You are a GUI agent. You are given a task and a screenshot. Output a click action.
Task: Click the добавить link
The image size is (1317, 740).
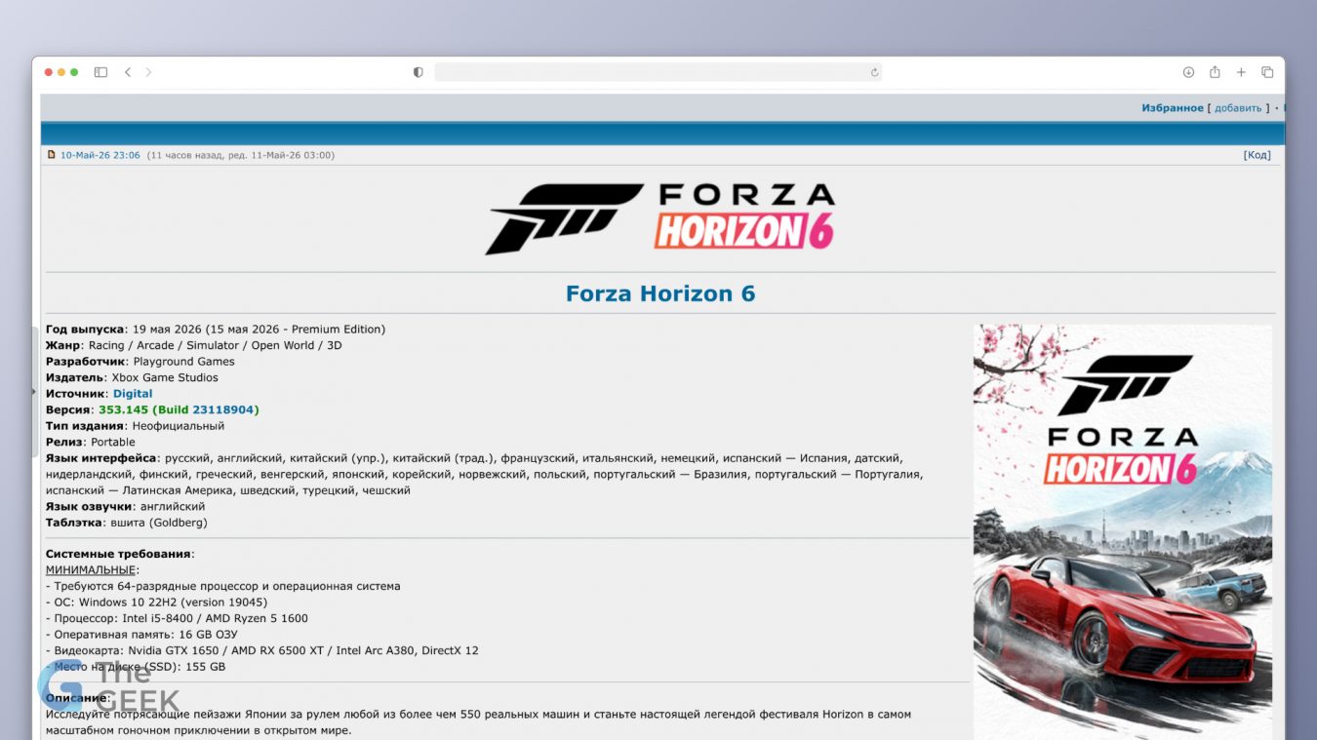pyautogui.click(x=1238, y=108)
